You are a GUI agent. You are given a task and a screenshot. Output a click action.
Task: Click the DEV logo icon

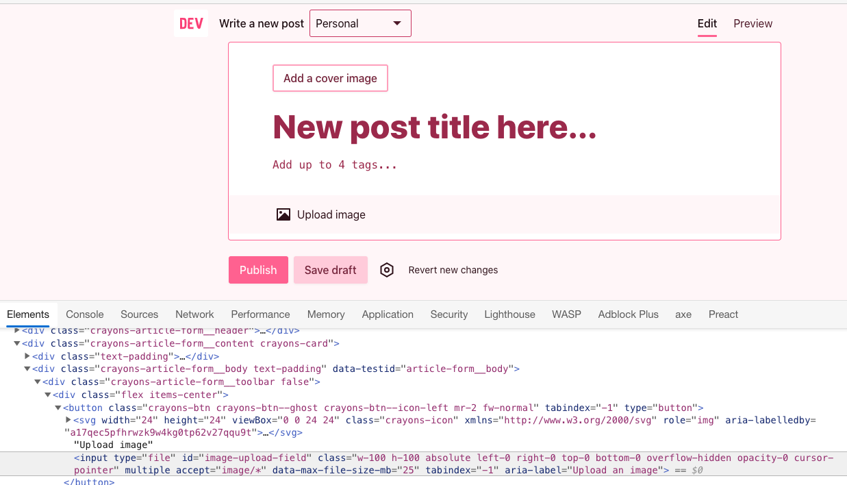pos(190,23)
